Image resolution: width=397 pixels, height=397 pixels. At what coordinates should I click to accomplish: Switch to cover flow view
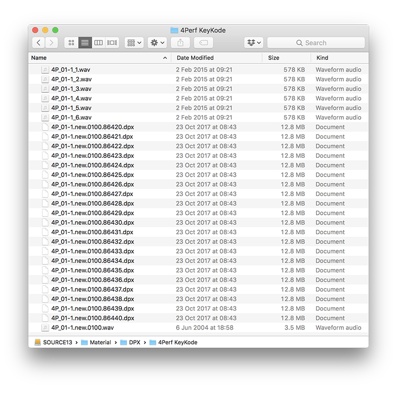(x=111, y=42)
